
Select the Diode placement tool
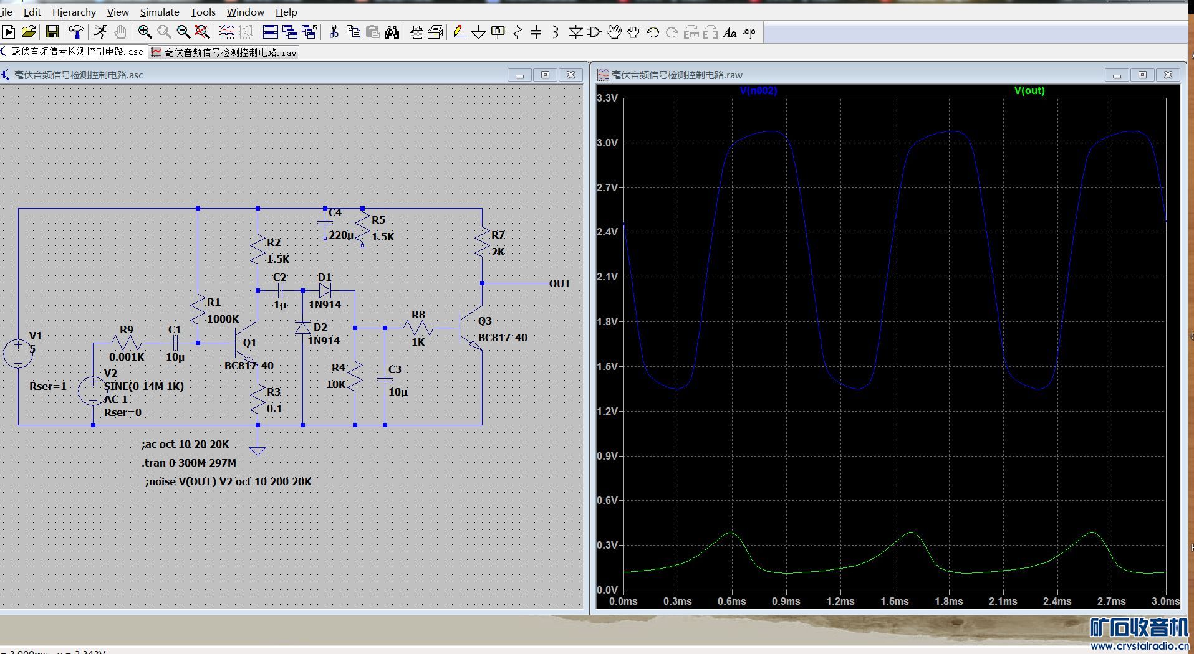(575, 32)
